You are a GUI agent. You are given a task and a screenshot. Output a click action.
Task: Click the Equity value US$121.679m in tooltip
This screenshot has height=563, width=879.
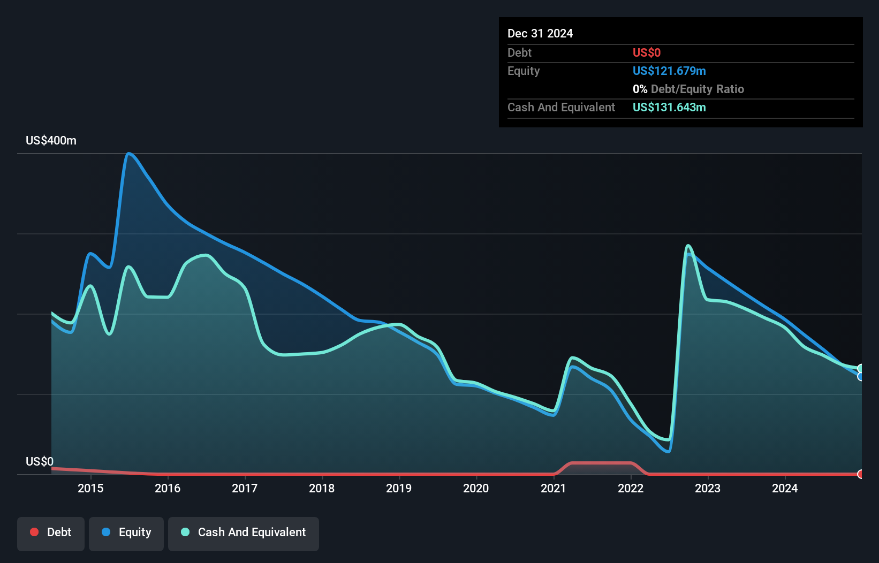click(x=669, y=71)
